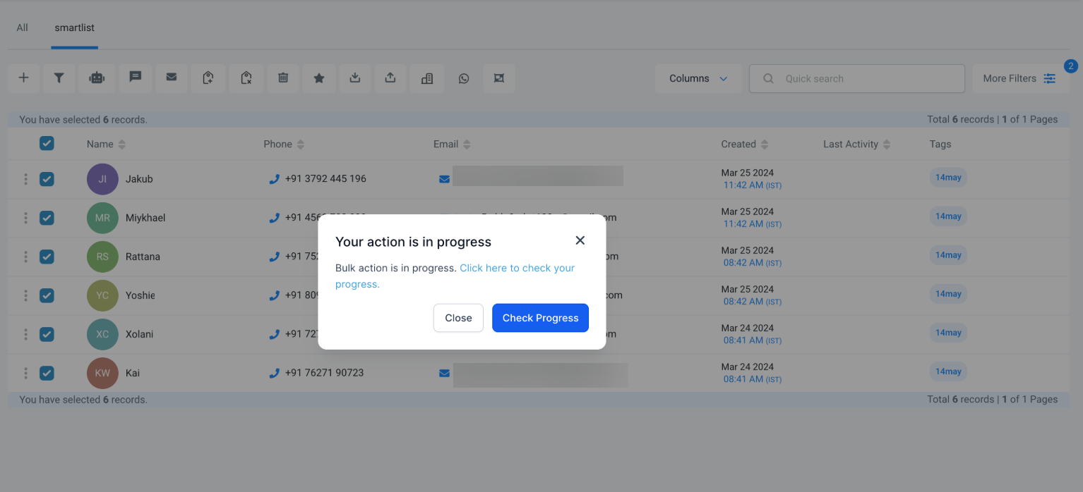Click the star review request icon
The height and width of the screenshot is (492, 1083).
[x=319, y=78]
